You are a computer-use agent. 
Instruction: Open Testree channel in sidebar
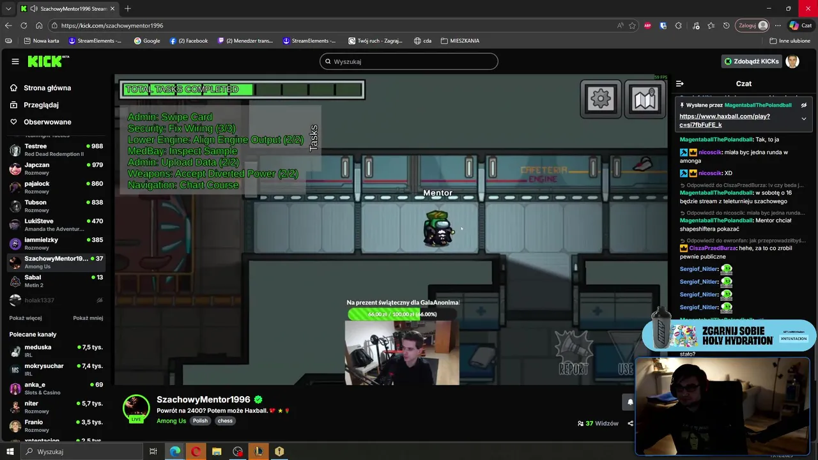[56, 149]
